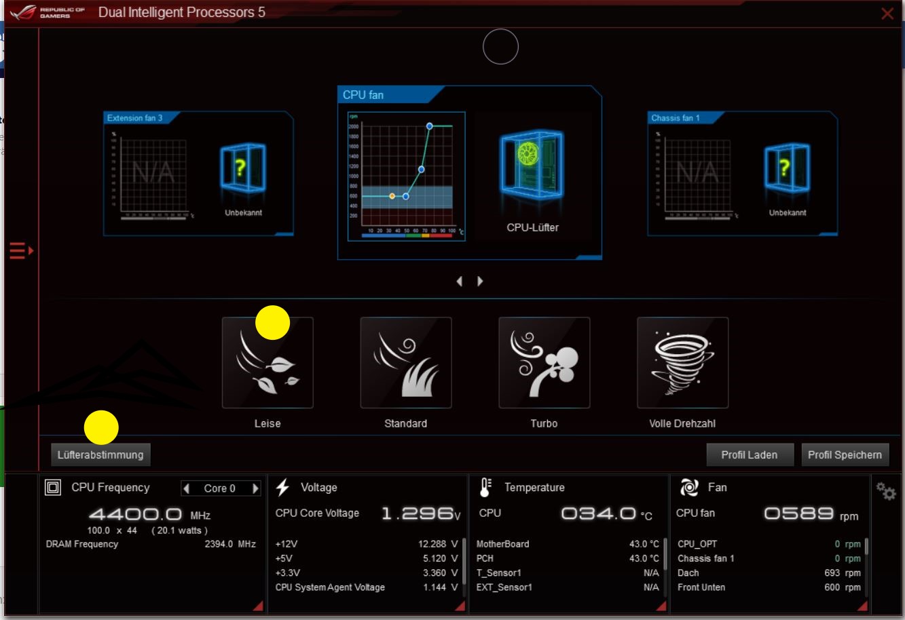
Task: Click the Voltage lightning bolt icon
Action: (x=283, y=487)
